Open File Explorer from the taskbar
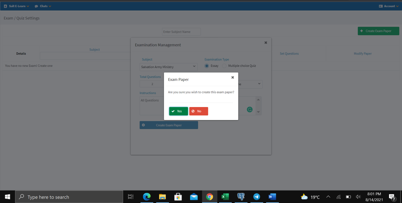The width and height of the screenshot is (402, 203). [x=162, y=197]
